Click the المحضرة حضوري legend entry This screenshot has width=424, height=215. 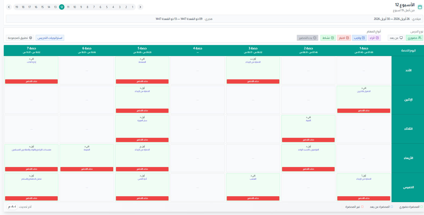(x=411, y=207)
